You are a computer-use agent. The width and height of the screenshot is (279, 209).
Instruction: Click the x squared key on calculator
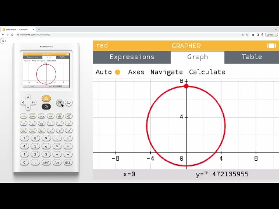click(x=69, y=131)
